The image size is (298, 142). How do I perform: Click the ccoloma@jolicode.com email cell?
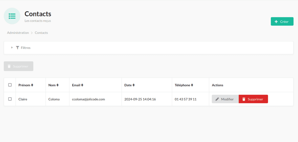point(89,99)
